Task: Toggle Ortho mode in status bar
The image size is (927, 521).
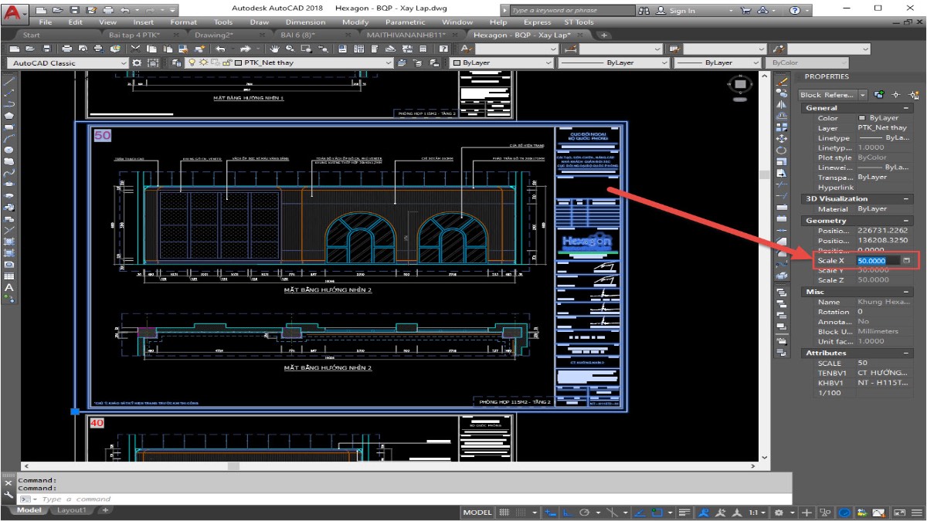Action: [x=567, y=513]
